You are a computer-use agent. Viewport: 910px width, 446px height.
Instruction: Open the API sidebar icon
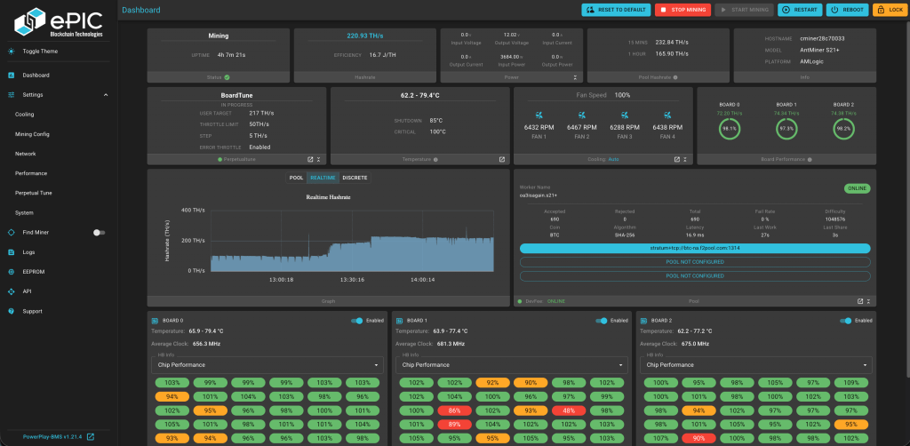(x=11, y=291)
